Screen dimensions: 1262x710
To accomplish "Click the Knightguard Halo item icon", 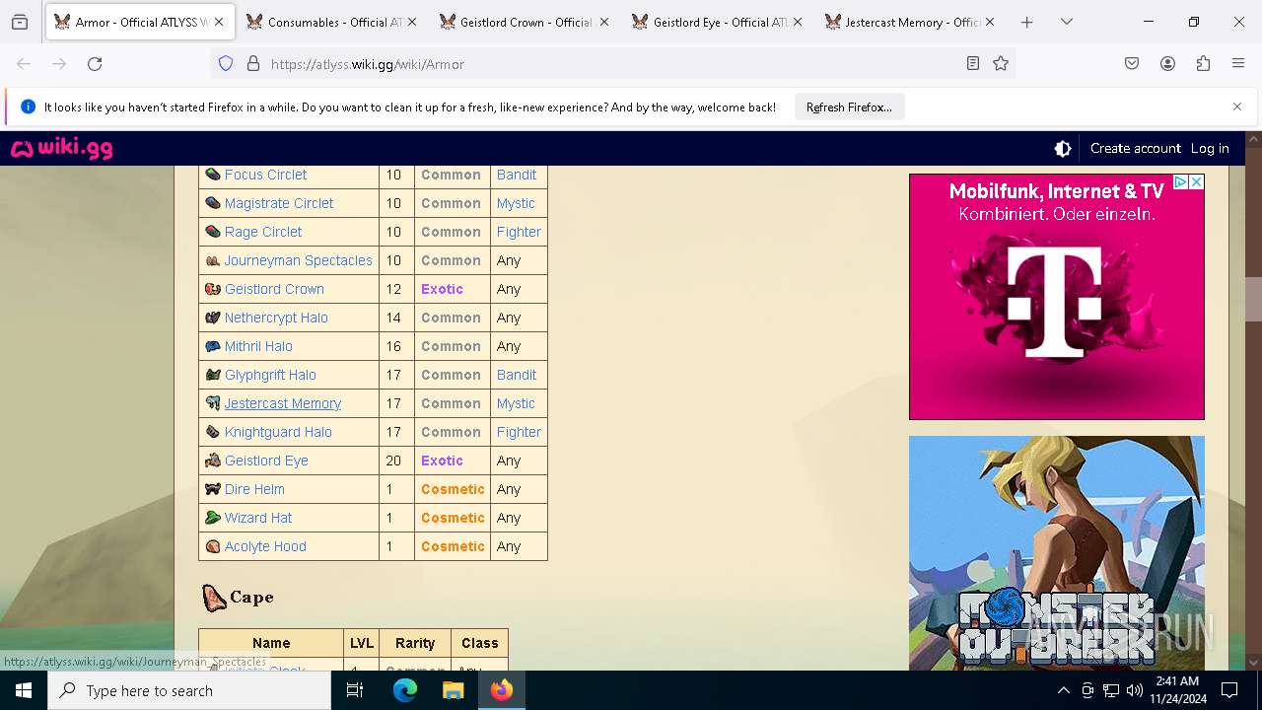I will (x=212, y=432).
